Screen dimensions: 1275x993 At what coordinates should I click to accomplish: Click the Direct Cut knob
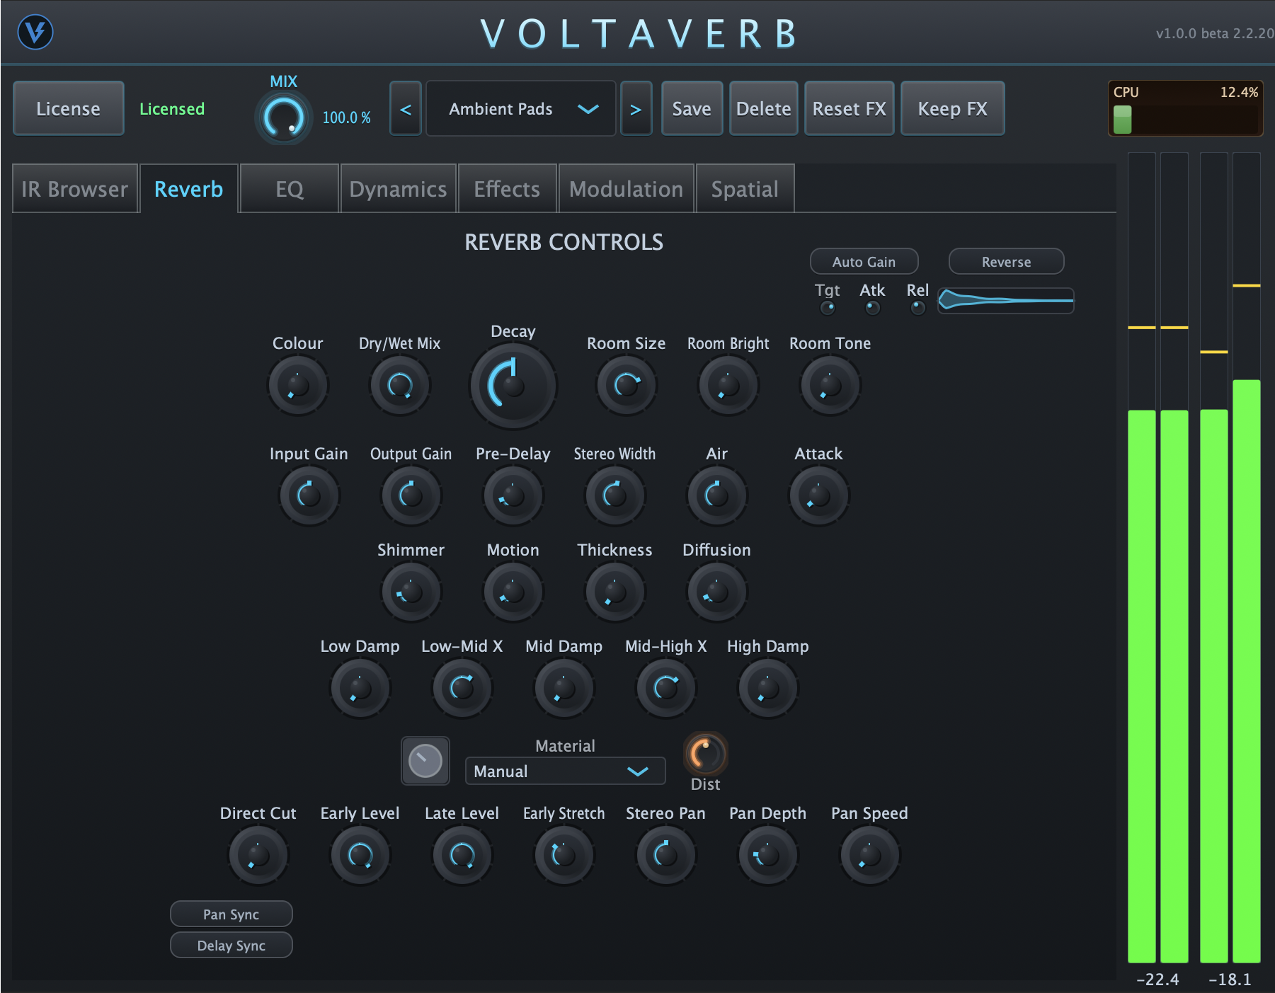[x=258, y=855]
